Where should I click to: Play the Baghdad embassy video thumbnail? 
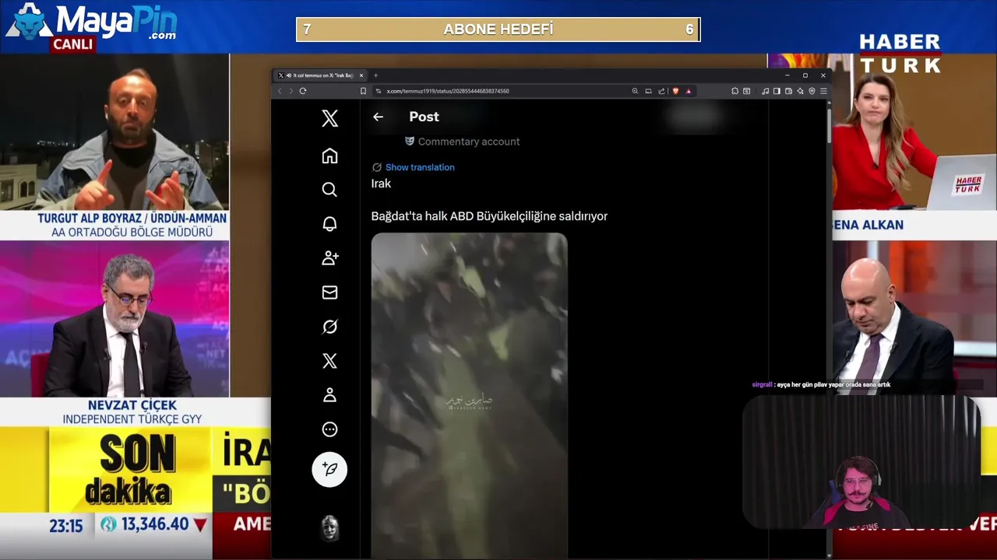pos(470,395)
